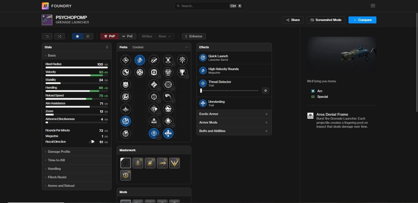Viewport: 418px width, 203px height.
Task: Click the Psychopomp weapon thumbnail icon
Action: 47,20
